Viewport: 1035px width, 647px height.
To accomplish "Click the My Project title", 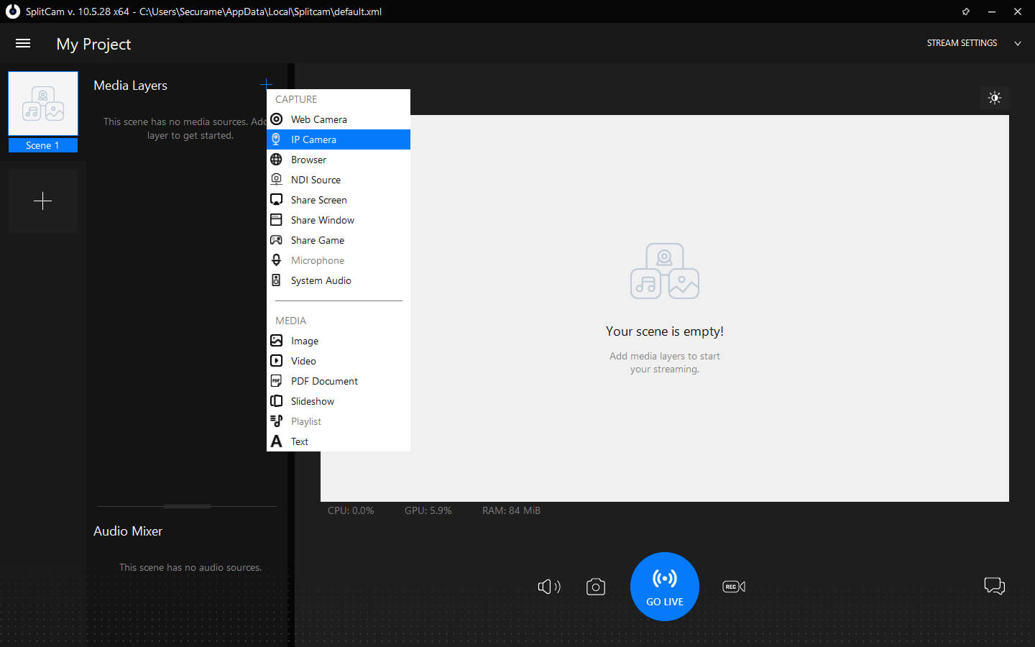I will [93, 44].
